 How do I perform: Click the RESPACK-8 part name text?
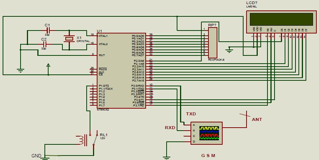[x=216, y=60]
